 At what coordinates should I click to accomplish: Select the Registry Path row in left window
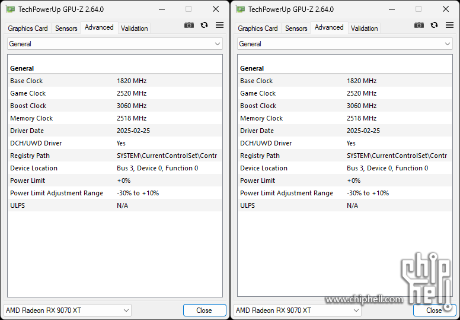click(x=115, y=156)
